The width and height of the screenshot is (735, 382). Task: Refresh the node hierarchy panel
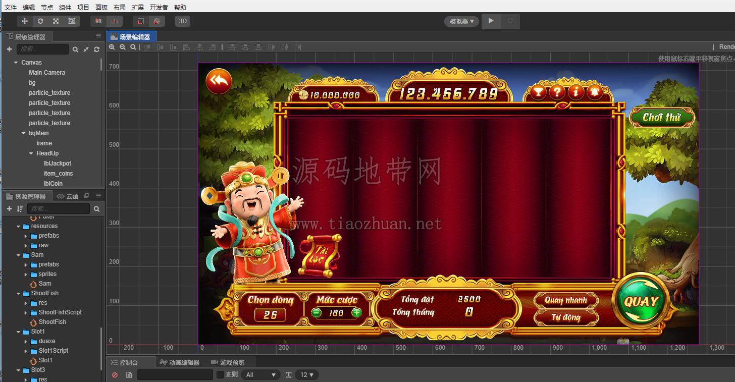pyautogui.click(x=96, y=49)
